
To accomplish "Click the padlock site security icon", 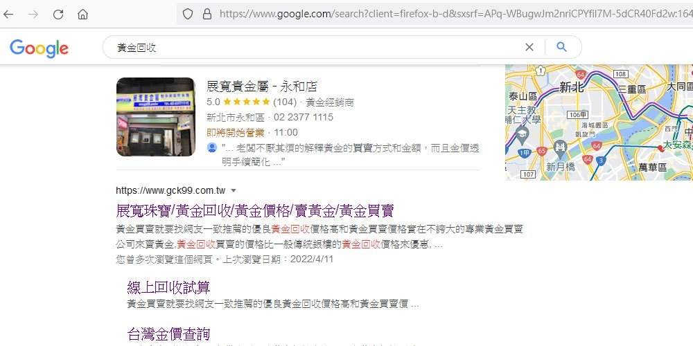I will click(207, 14).
